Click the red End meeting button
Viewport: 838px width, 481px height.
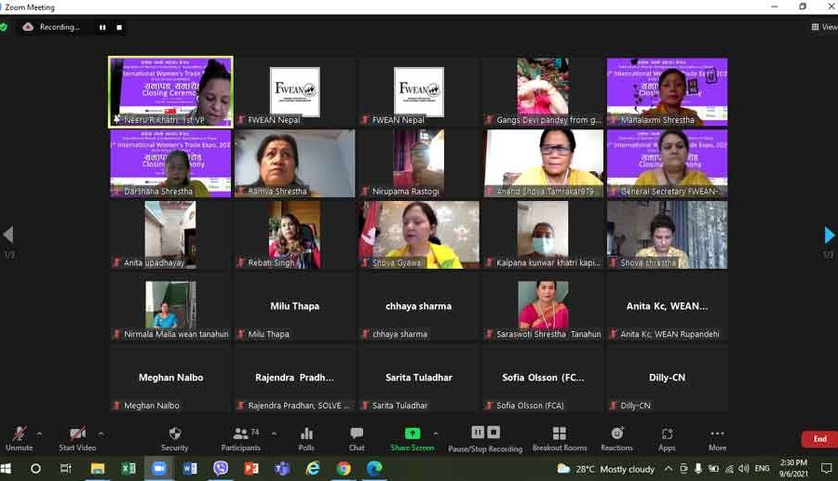819,439
